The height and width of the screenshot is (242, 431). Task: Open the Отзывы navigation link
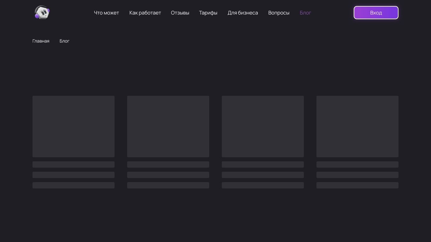coord(180,13)
